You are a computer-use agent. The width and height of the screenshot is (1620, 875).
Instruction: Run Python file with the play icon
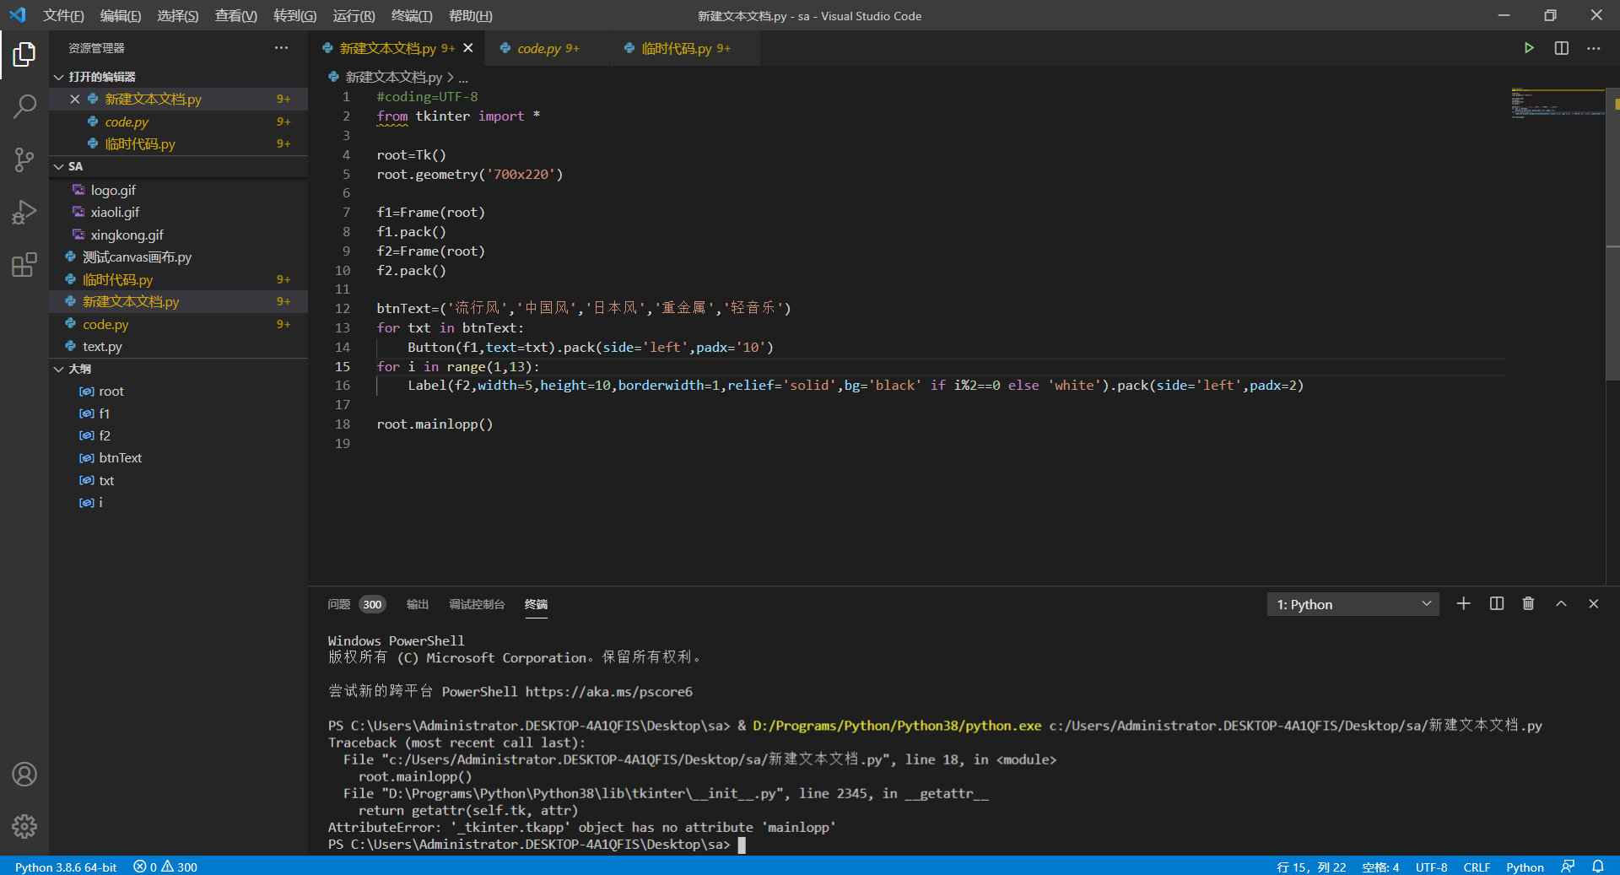tap(1529, 48)
